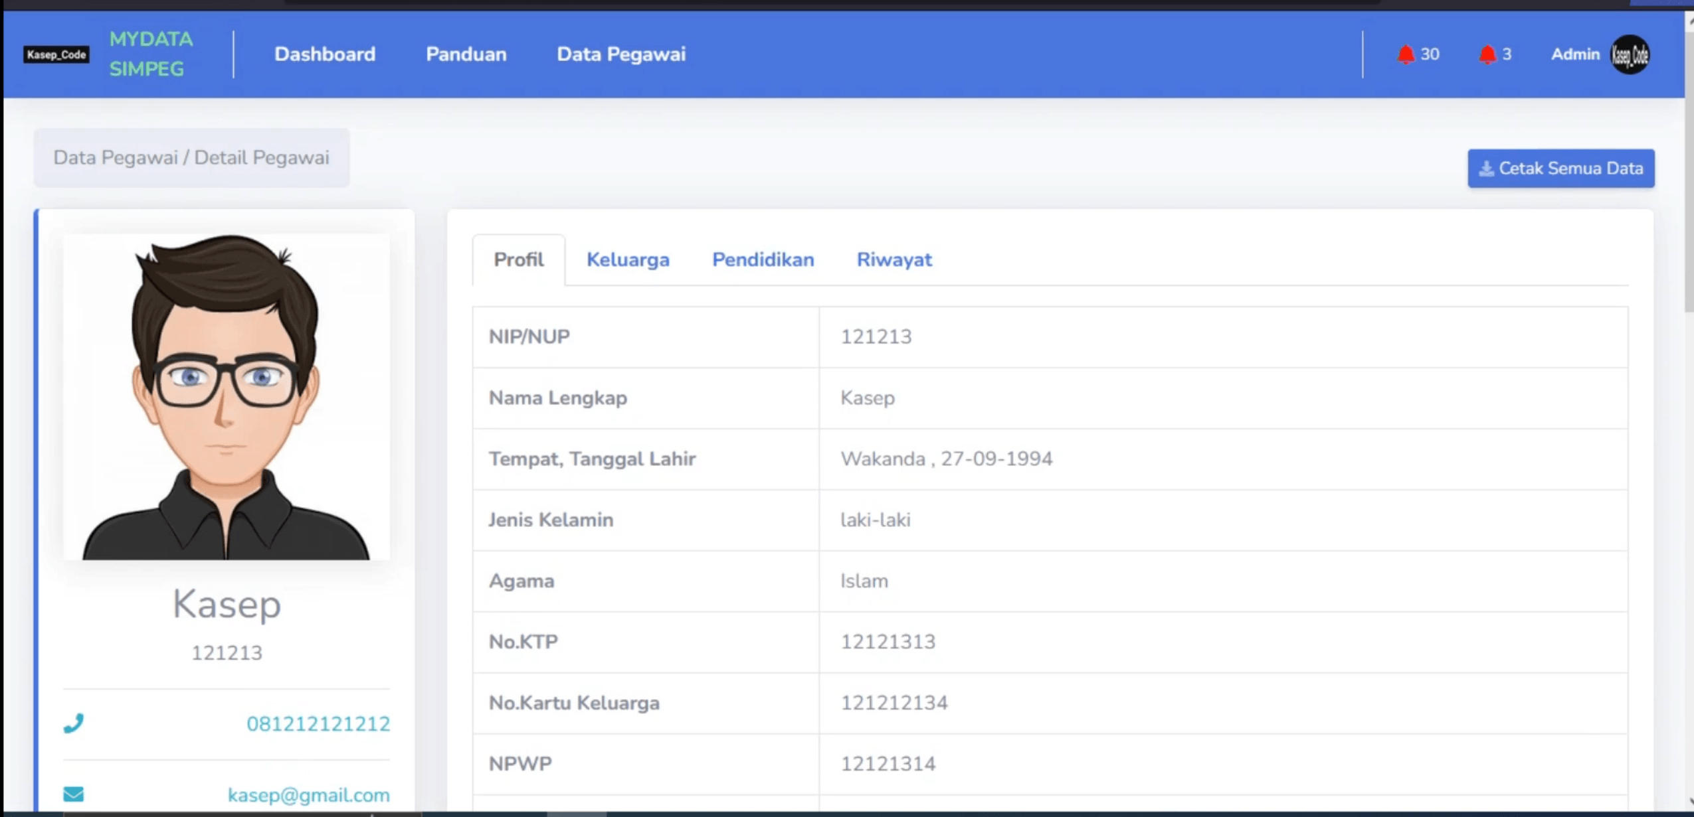Click the No.Kartu Keluarga label

[575, 703]
